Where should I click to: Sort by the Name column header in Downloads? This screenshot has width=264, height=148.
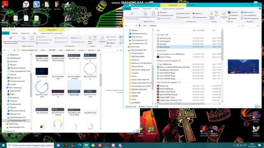pyautogui.click(x=158, y=30)
